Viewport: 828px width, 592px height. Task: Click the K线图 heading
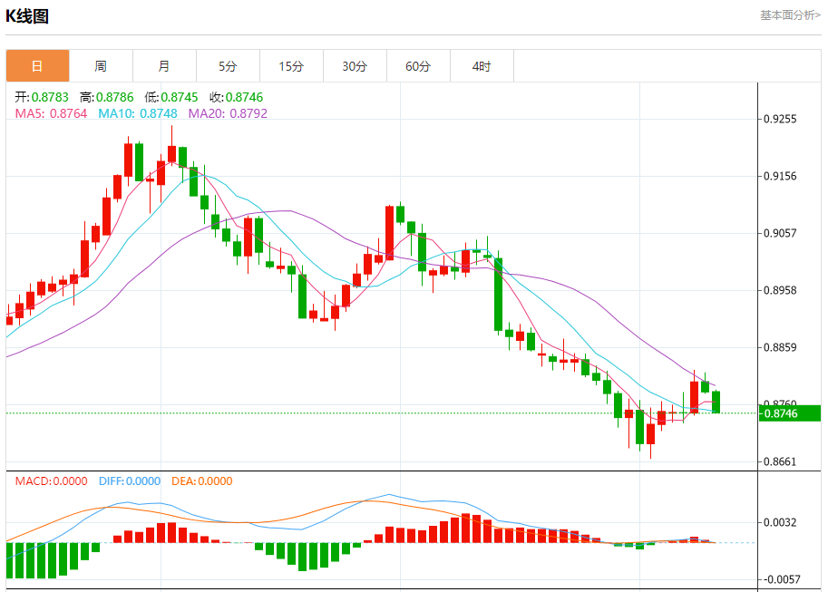[27, 16]
